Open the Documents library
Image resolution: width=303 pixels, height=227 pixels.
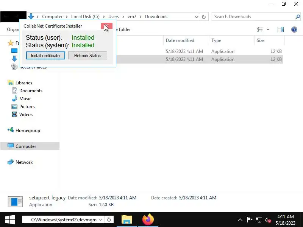(x=31, y=91)
